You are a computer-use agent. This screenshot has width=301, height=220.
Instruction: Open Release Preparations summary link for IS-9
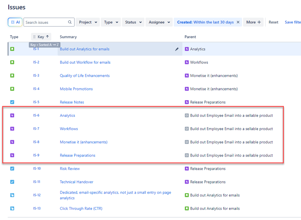coord(77,155)
